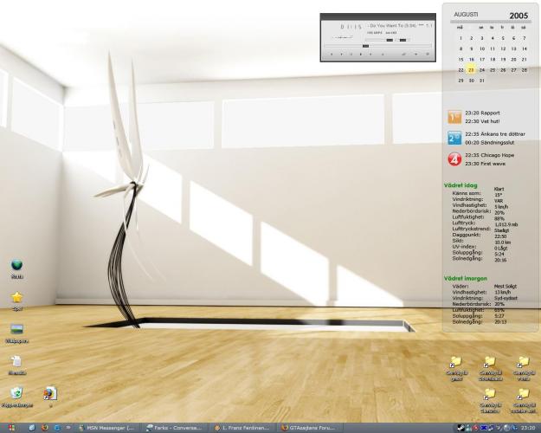Click the 22:35 Chicago Hope TV listing
This screenshot has width=541, height=433.
[495, 154]
